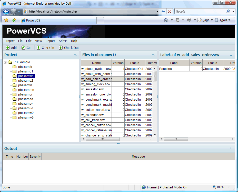Image resolution: width=238 pixels, height=192 pixels.
Task: Sort files by the Name column header
Action: coord(96,63)
